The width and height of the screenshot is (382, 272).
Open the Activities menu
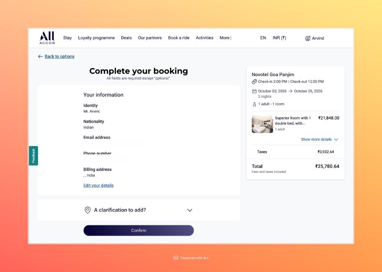pyautogui.click(x=205, y=38)
